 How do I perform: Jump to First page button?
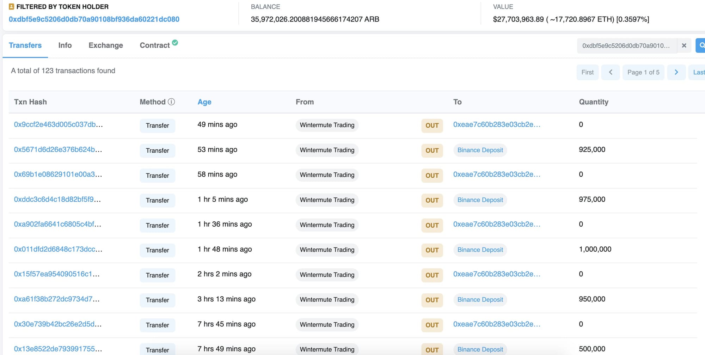pos(587,72)
